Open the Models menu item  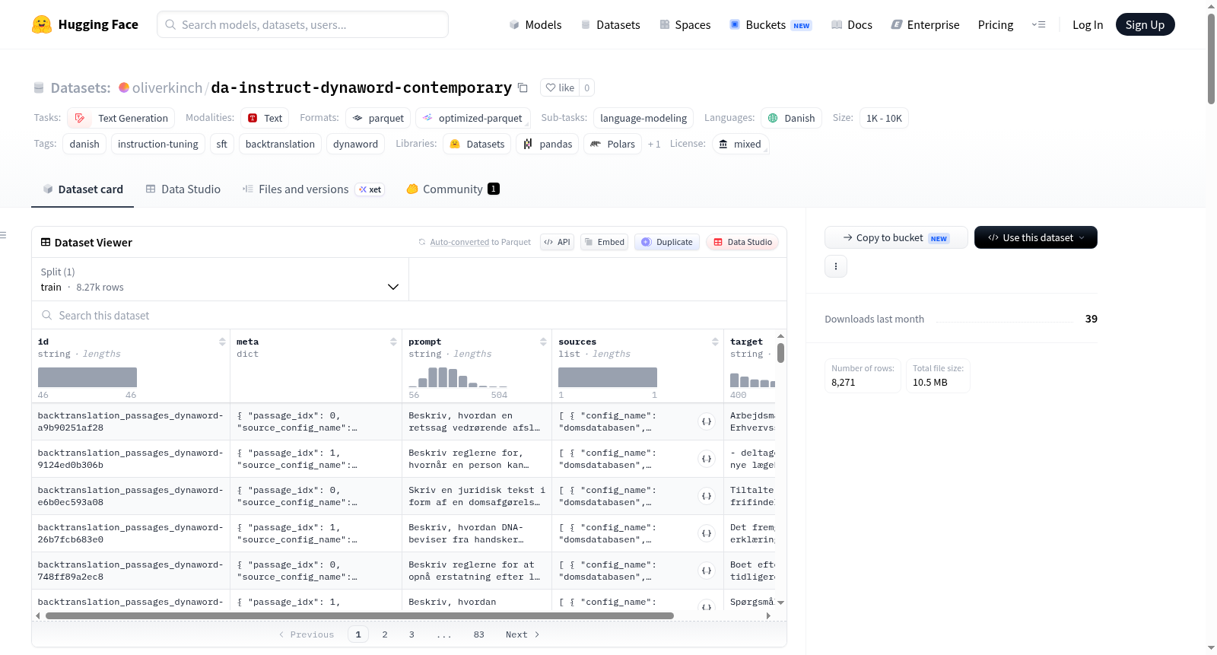pos(535,25)
